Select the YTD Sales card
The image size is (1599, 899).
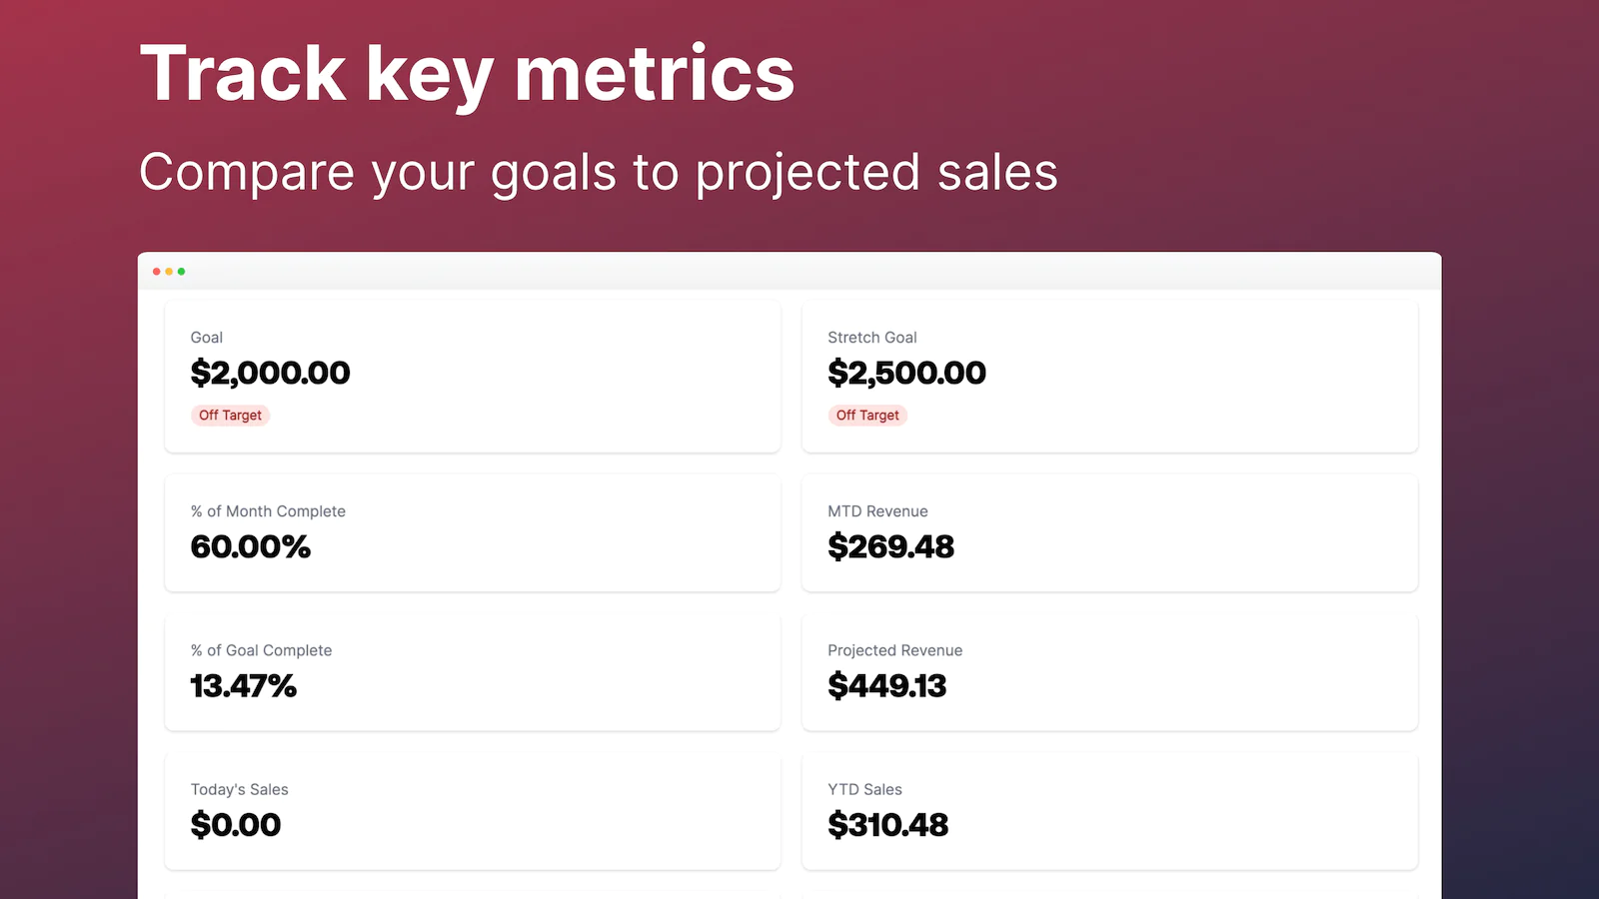(x=1110, y=811)
